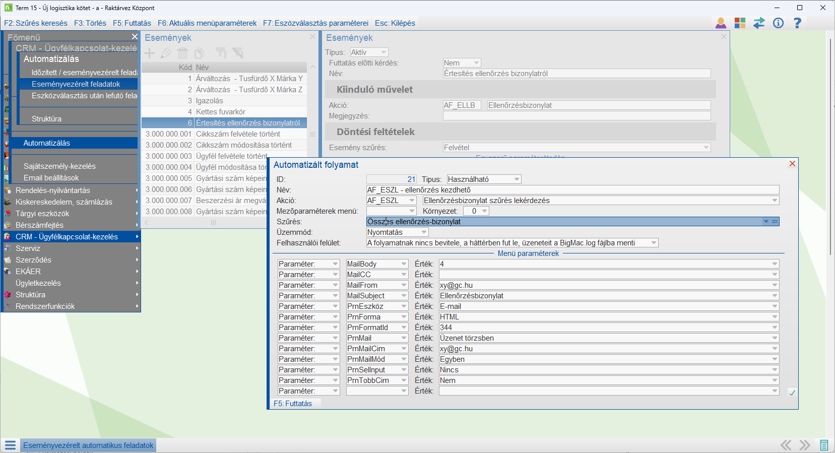Add new event with plus icon
The height and width of the screenshot is (453, 835).
(x=150, y=53)
